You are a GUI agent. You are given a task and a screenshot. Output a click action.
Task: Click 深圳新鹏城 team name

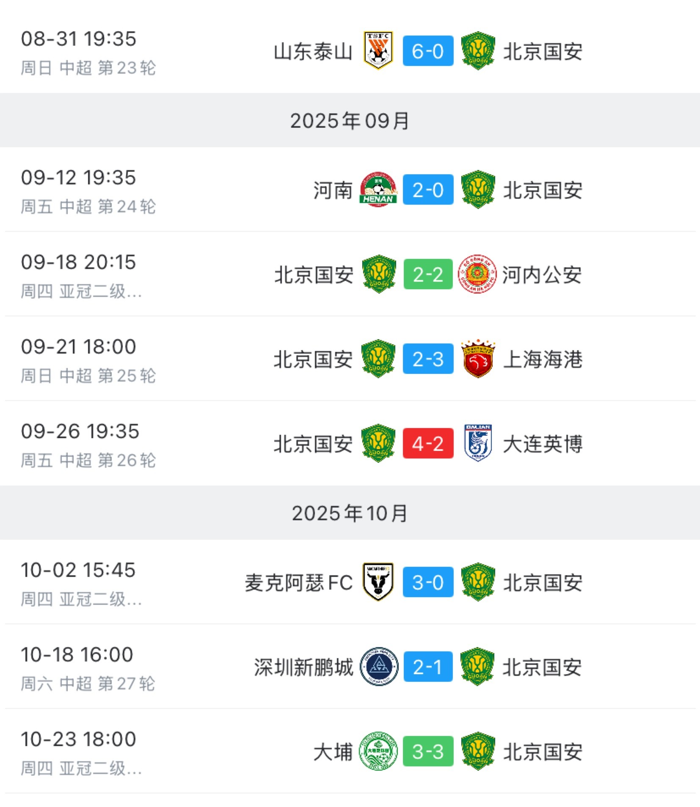(303, 667)
